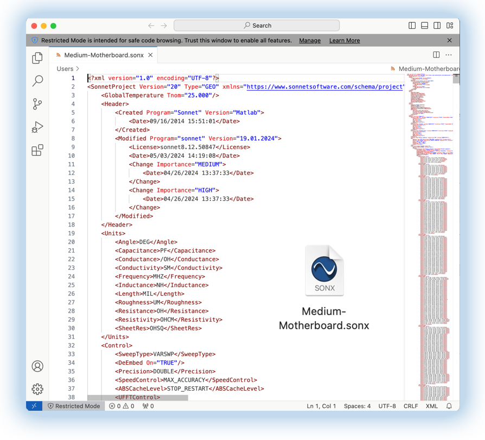The image size is (485, 440).
Task: Expand the Users breadcrumb chevron
Action: point(78,69)
